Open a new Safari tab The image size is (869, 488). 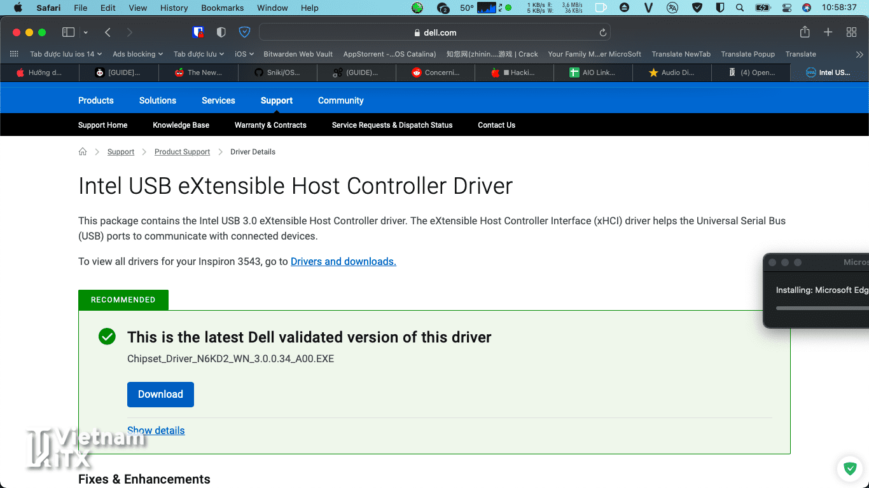(828, 32)
